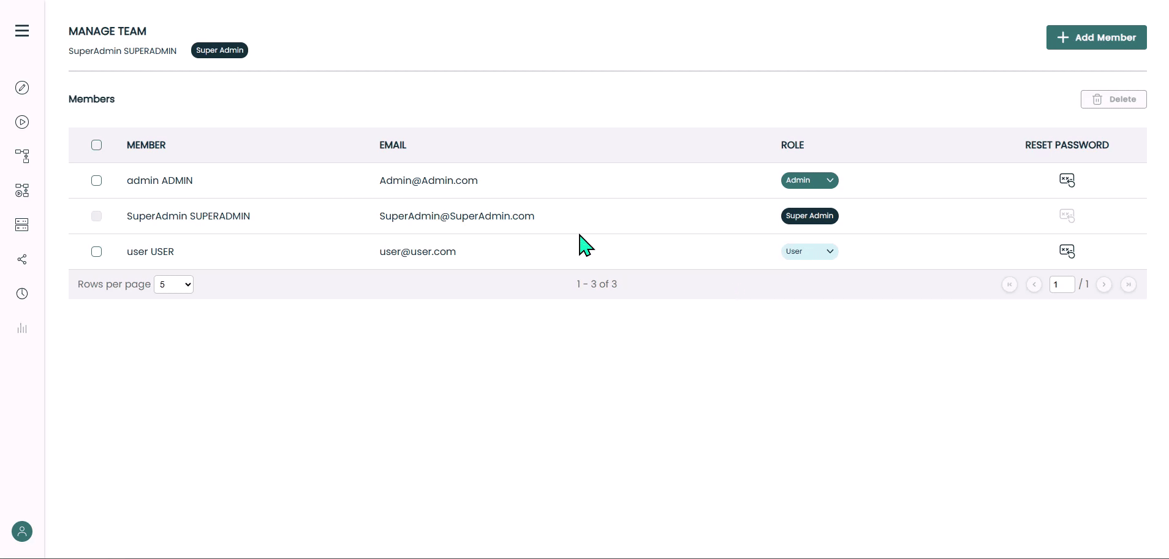The height and width of the screenshot is (559, 1169).
Task: Click the MEMBER column header
Action: (x=146, y=145)
